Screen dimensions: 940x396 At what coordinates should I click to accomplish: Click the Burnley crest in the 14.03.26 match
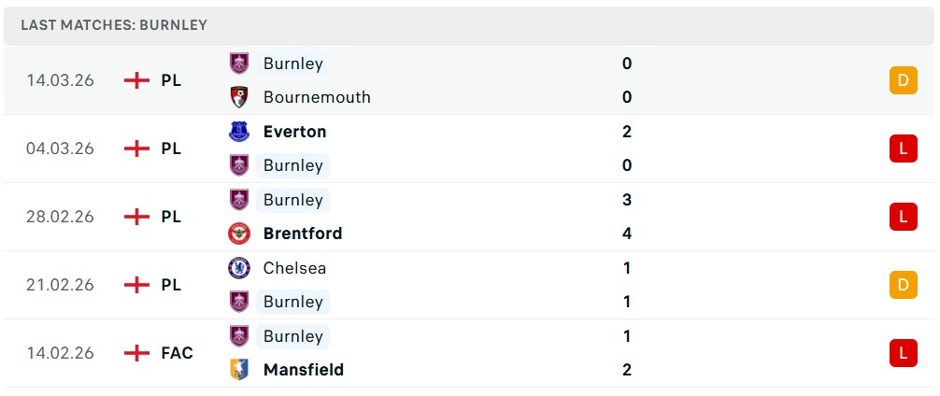click(x=239, y=64)
